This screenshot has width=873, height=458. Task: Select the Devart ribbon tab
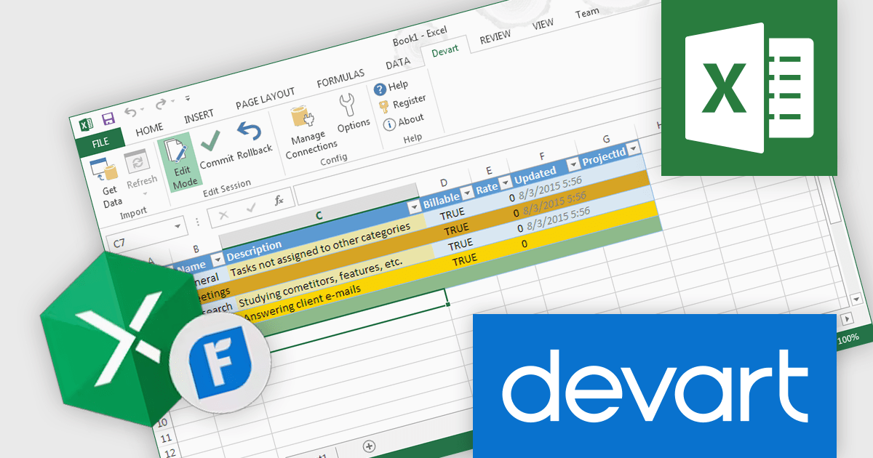445,52
